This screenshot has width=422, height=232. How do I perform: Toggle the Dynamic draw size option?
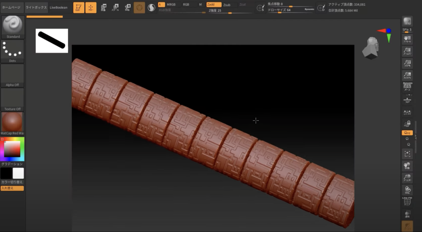pyautogui.click(x=309, y=9)
